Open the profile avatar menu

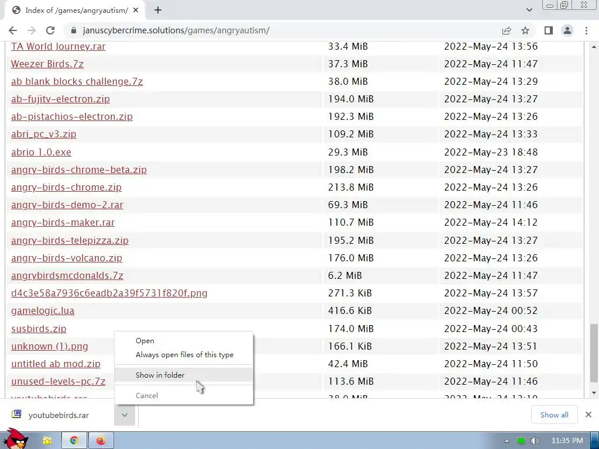pyautogui.click(x=567, y=30)
